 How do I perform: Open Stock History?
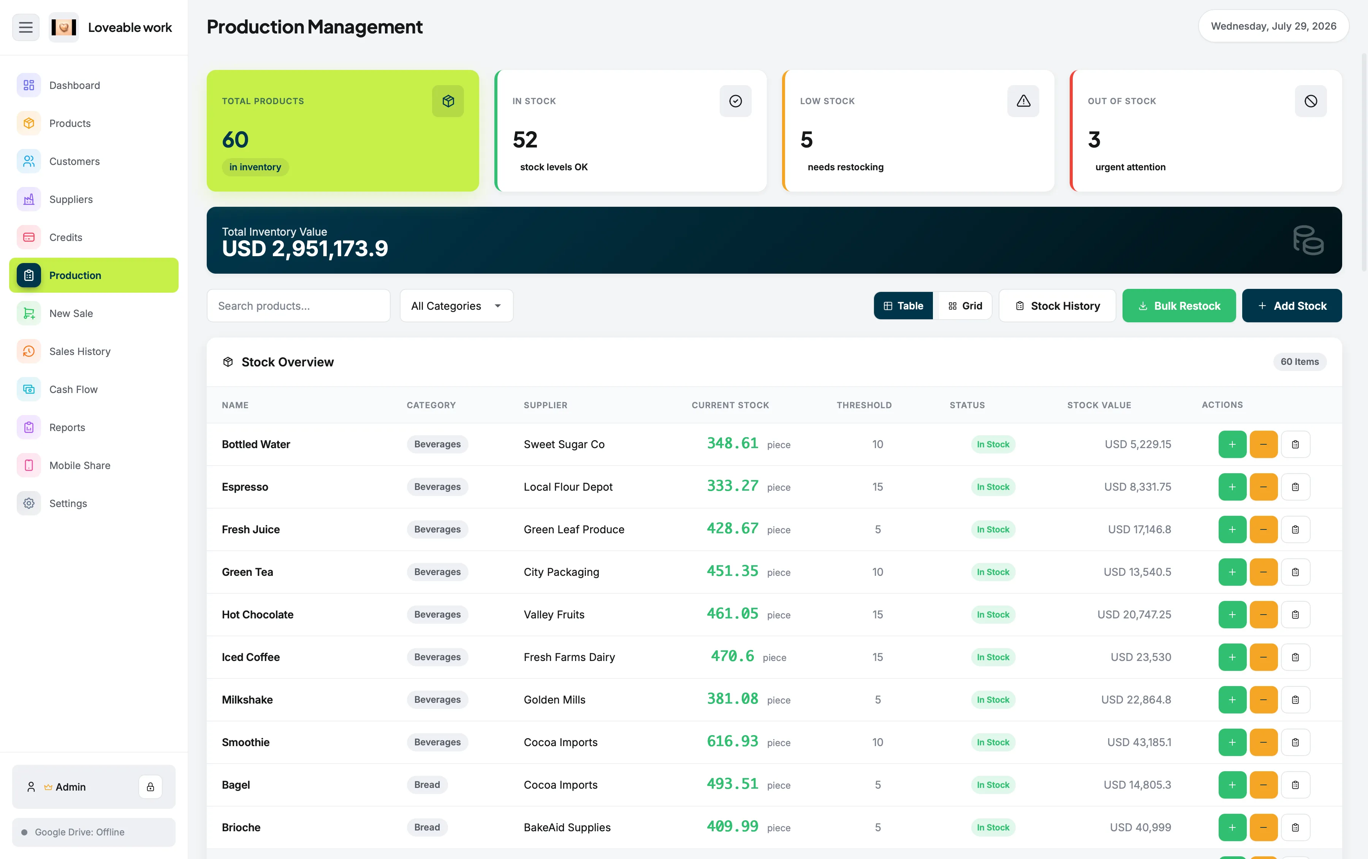(1058, 306)
